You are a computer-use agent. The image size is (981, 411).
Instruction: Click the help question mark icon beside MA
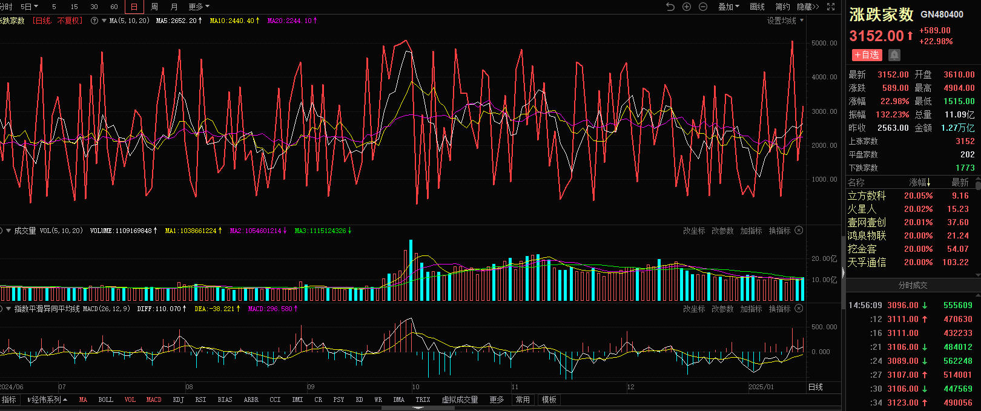[94, 21]
